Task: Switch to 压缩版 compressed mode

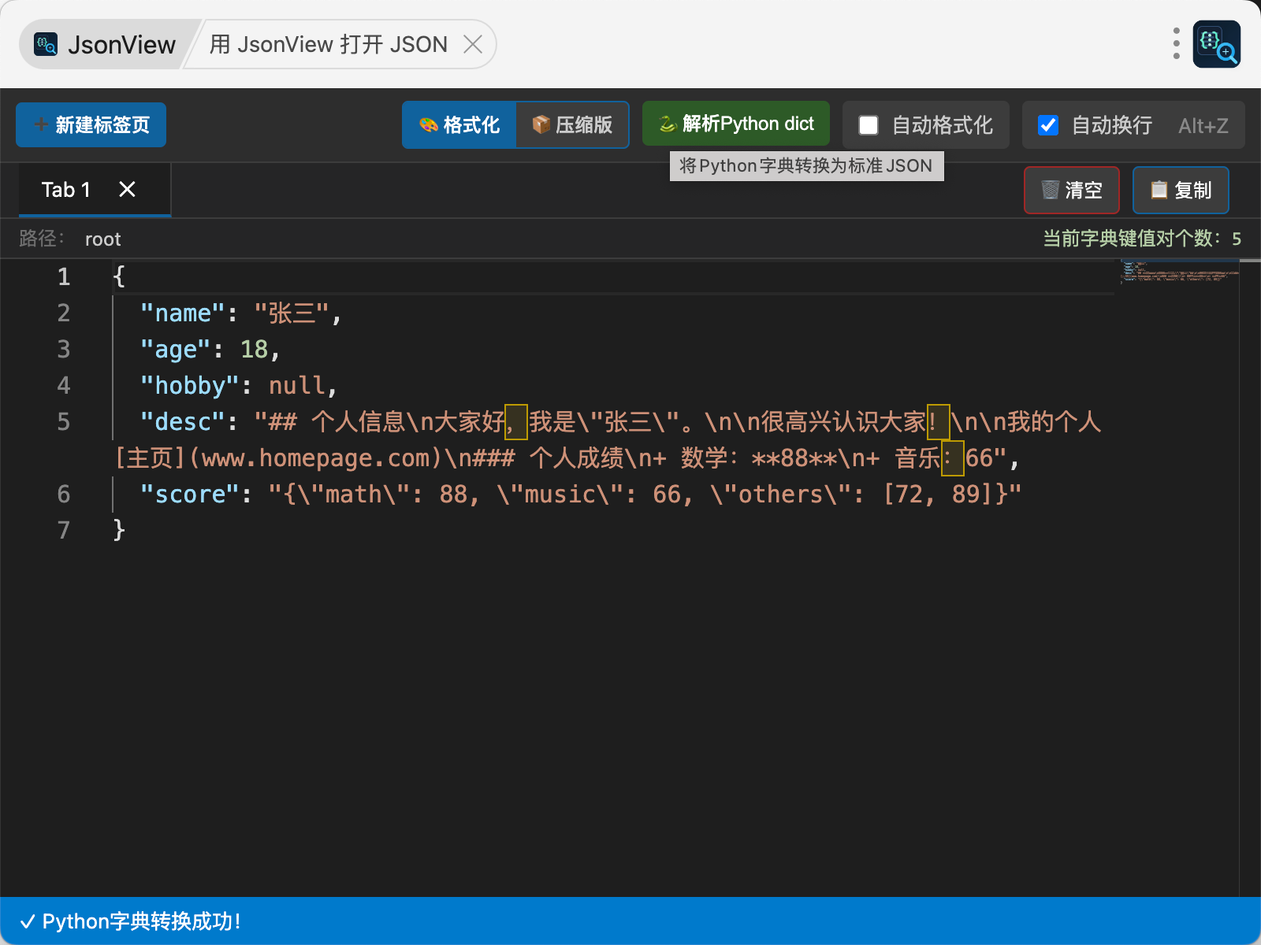Action: (572, 125)
